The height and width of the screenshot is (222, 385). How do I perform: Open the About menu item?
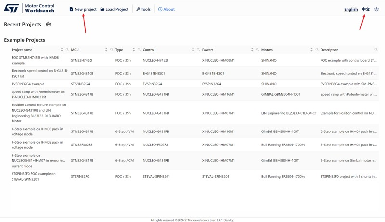[166, 9]
